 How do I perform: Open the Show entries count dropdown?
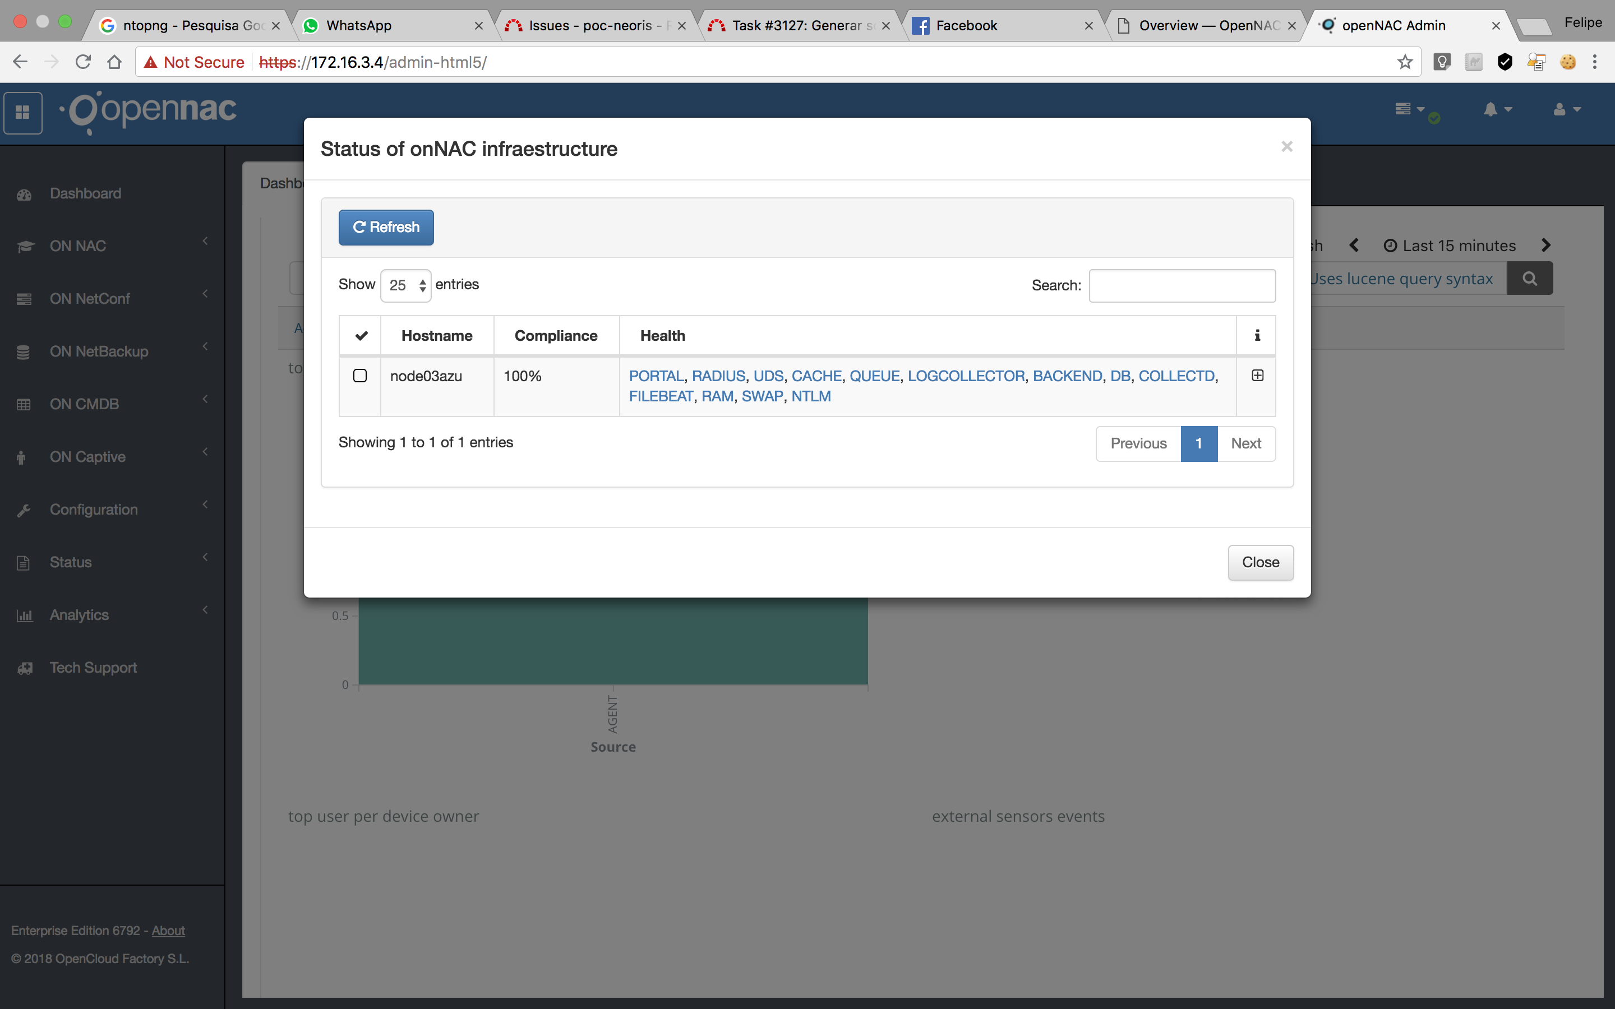(x=405, y=286)
